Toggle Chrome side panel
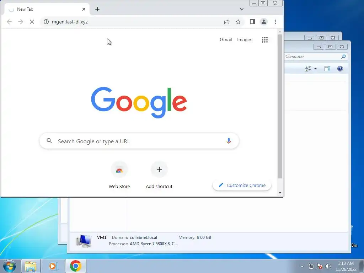This screenshot has width=364, height=273. coord(252,22)
